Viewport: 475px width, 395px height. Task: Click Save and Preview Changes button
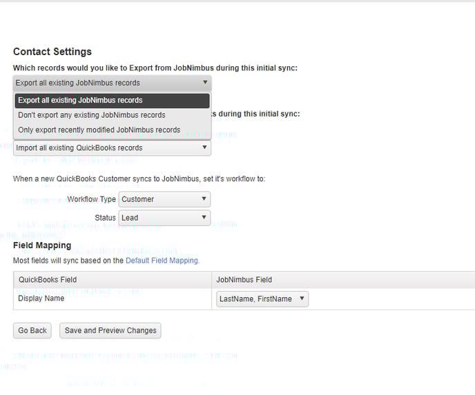(x=110, y=330)
